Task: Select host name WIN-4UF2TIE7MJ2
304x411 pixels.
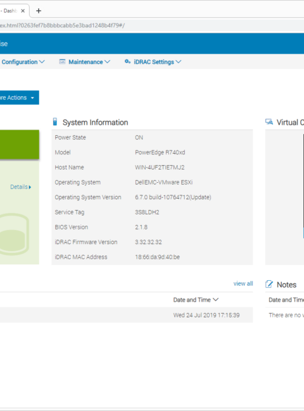Action: click(160, 168)
